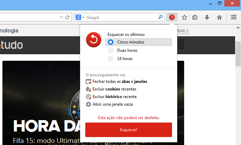Click 'Abrir uma janela vazia' text
The height and width of the screenshot is (145, 241).
[112, 104]
